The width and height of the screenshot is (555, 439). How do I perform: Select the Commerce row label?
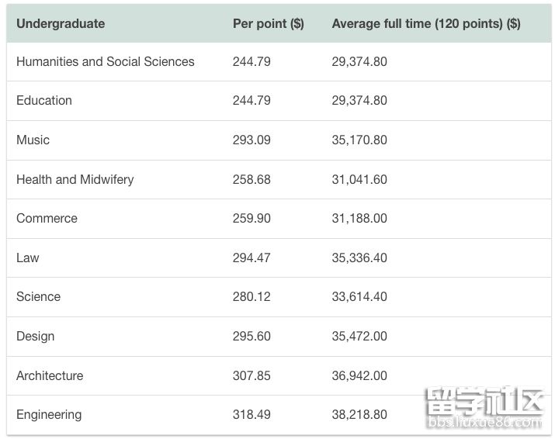pos(47,218)
